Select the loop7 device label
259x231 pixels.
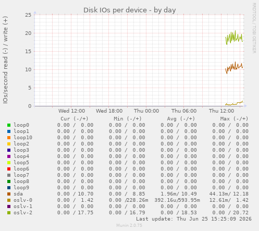(x=21, y=175)
